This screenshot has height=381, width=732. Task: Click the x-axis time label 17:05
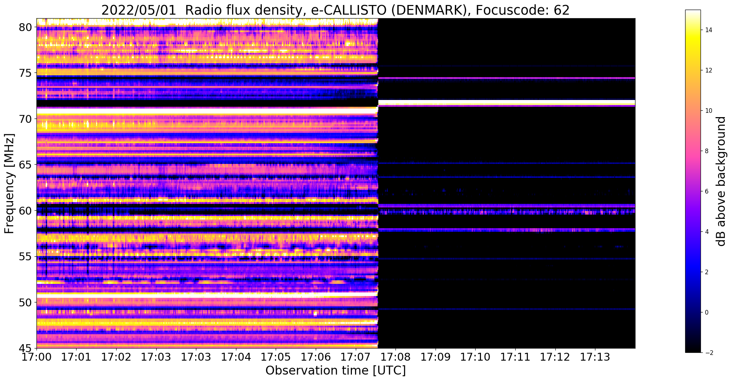(276, 357)
